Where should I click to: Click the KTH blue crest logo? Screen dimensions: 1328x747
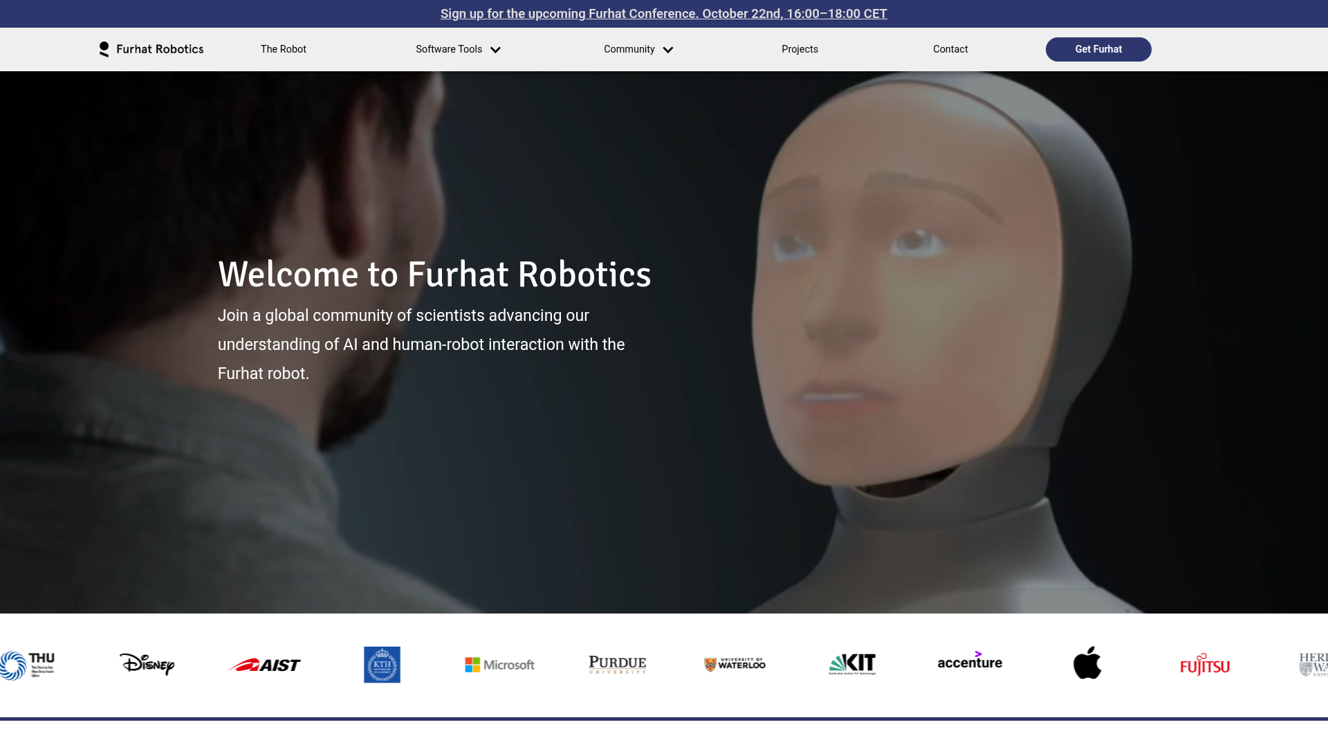pos(382,665)
